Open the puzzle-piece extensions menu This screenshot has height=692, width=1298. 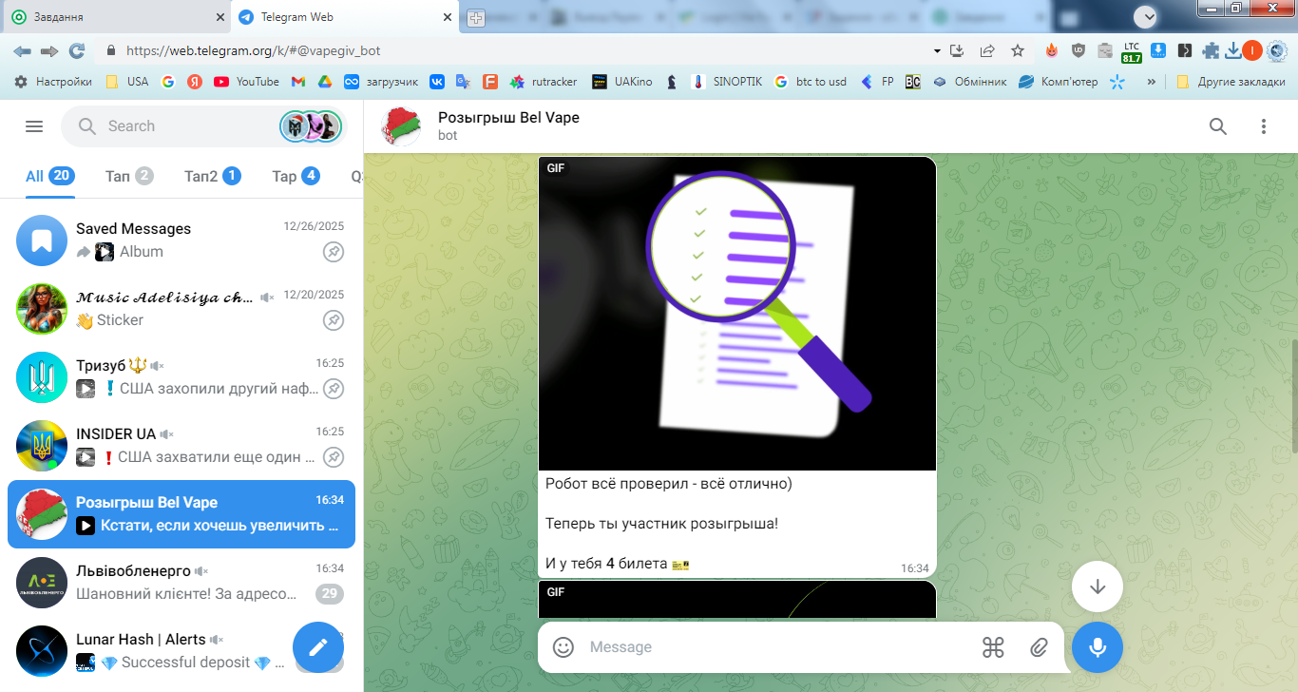1212,50
